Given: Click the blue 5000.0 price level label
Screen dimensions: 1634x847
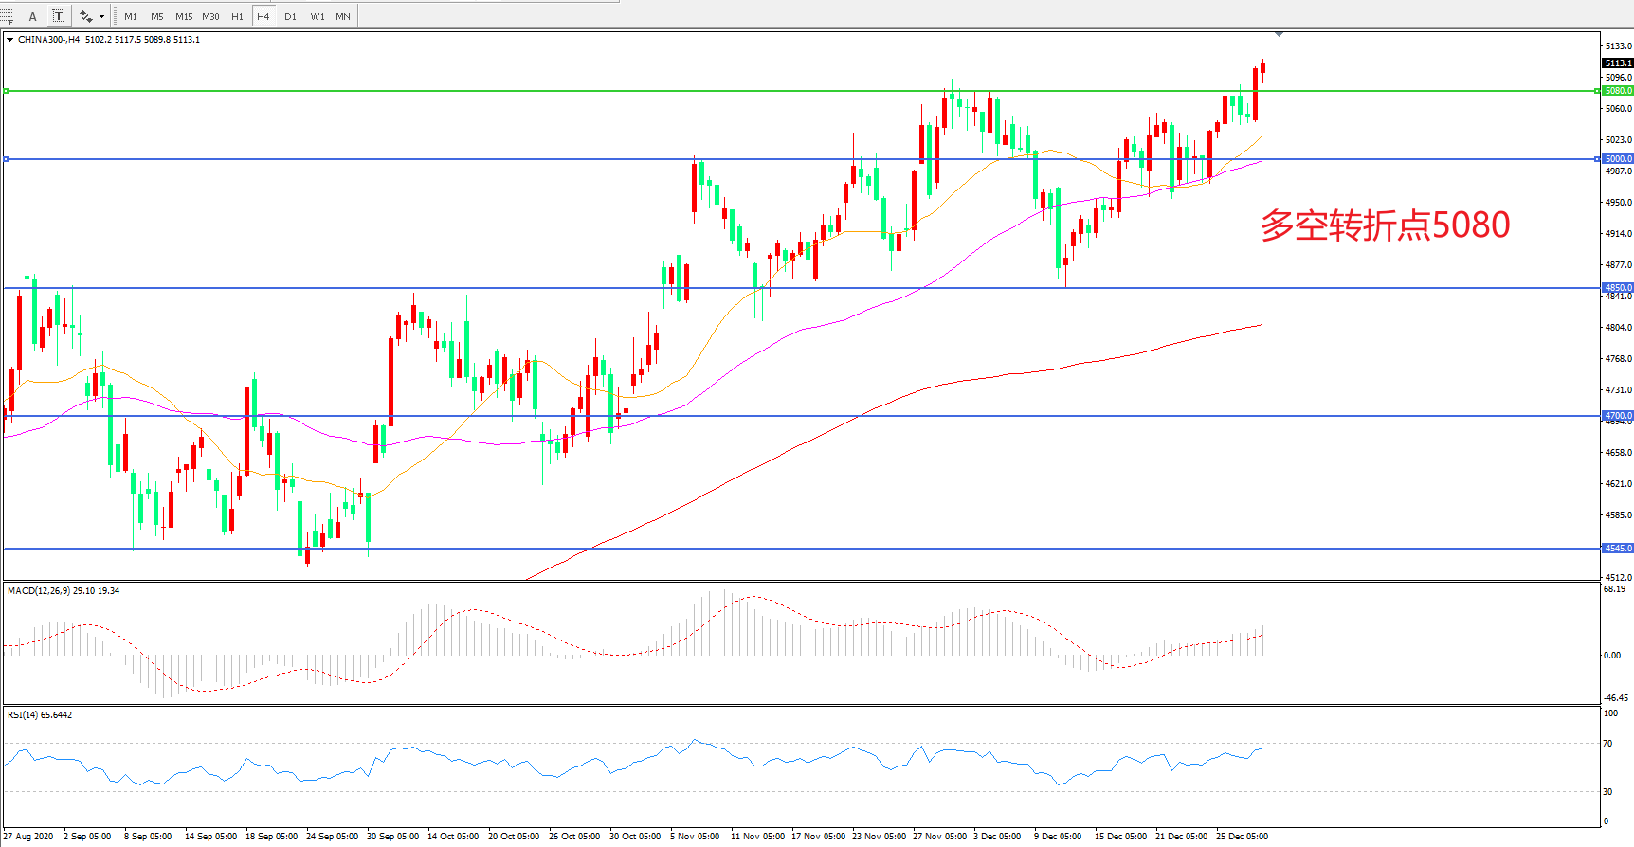Looking at the screenshot, I should pyautogui.click(x=1617, y=159).
